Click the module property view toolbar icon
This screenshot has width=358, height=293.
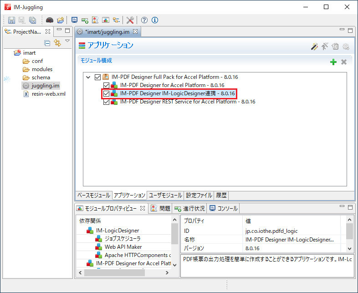pyautogui.click(x=106, y=20)
